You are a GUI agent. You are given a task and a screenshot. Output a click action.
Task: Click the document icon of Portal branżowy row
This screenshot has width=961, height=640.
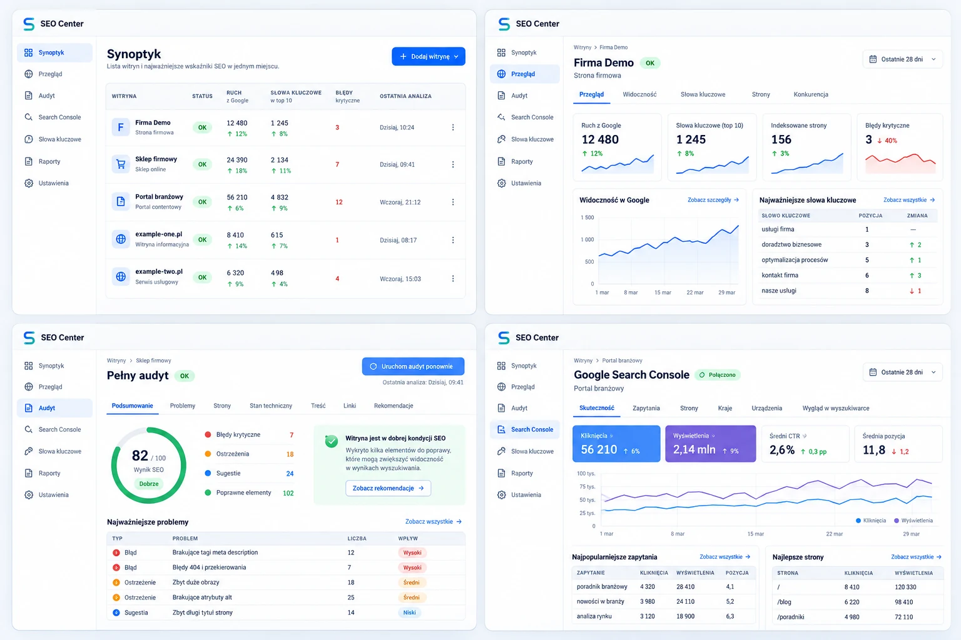click(x=121, y=201)
